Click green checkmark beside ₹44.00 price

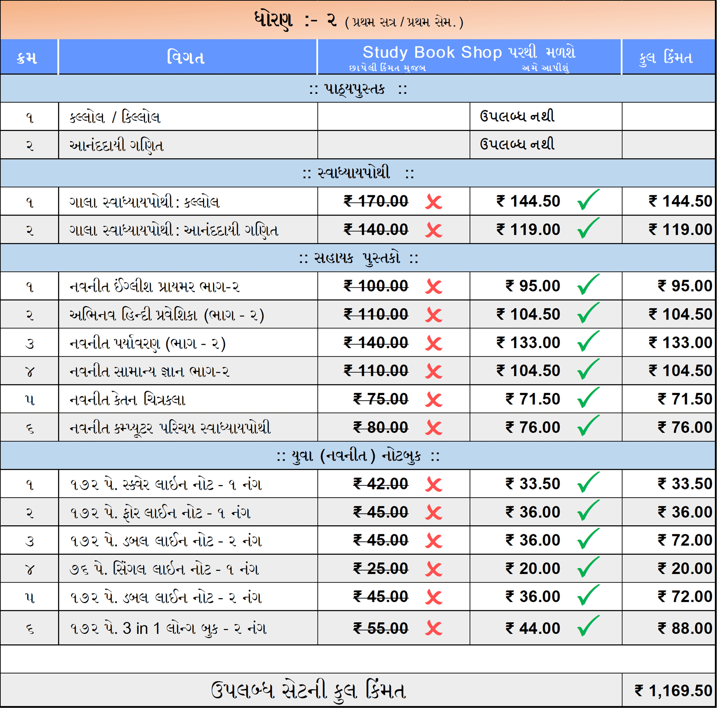click(588, 626)
